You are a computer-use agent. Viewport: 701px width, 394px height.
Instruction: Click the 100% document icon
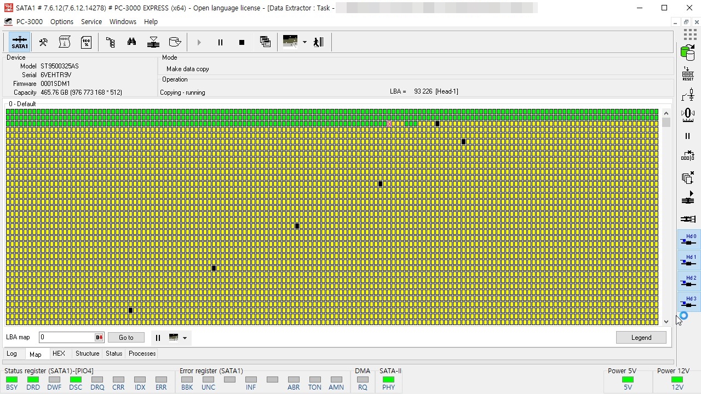86,42
